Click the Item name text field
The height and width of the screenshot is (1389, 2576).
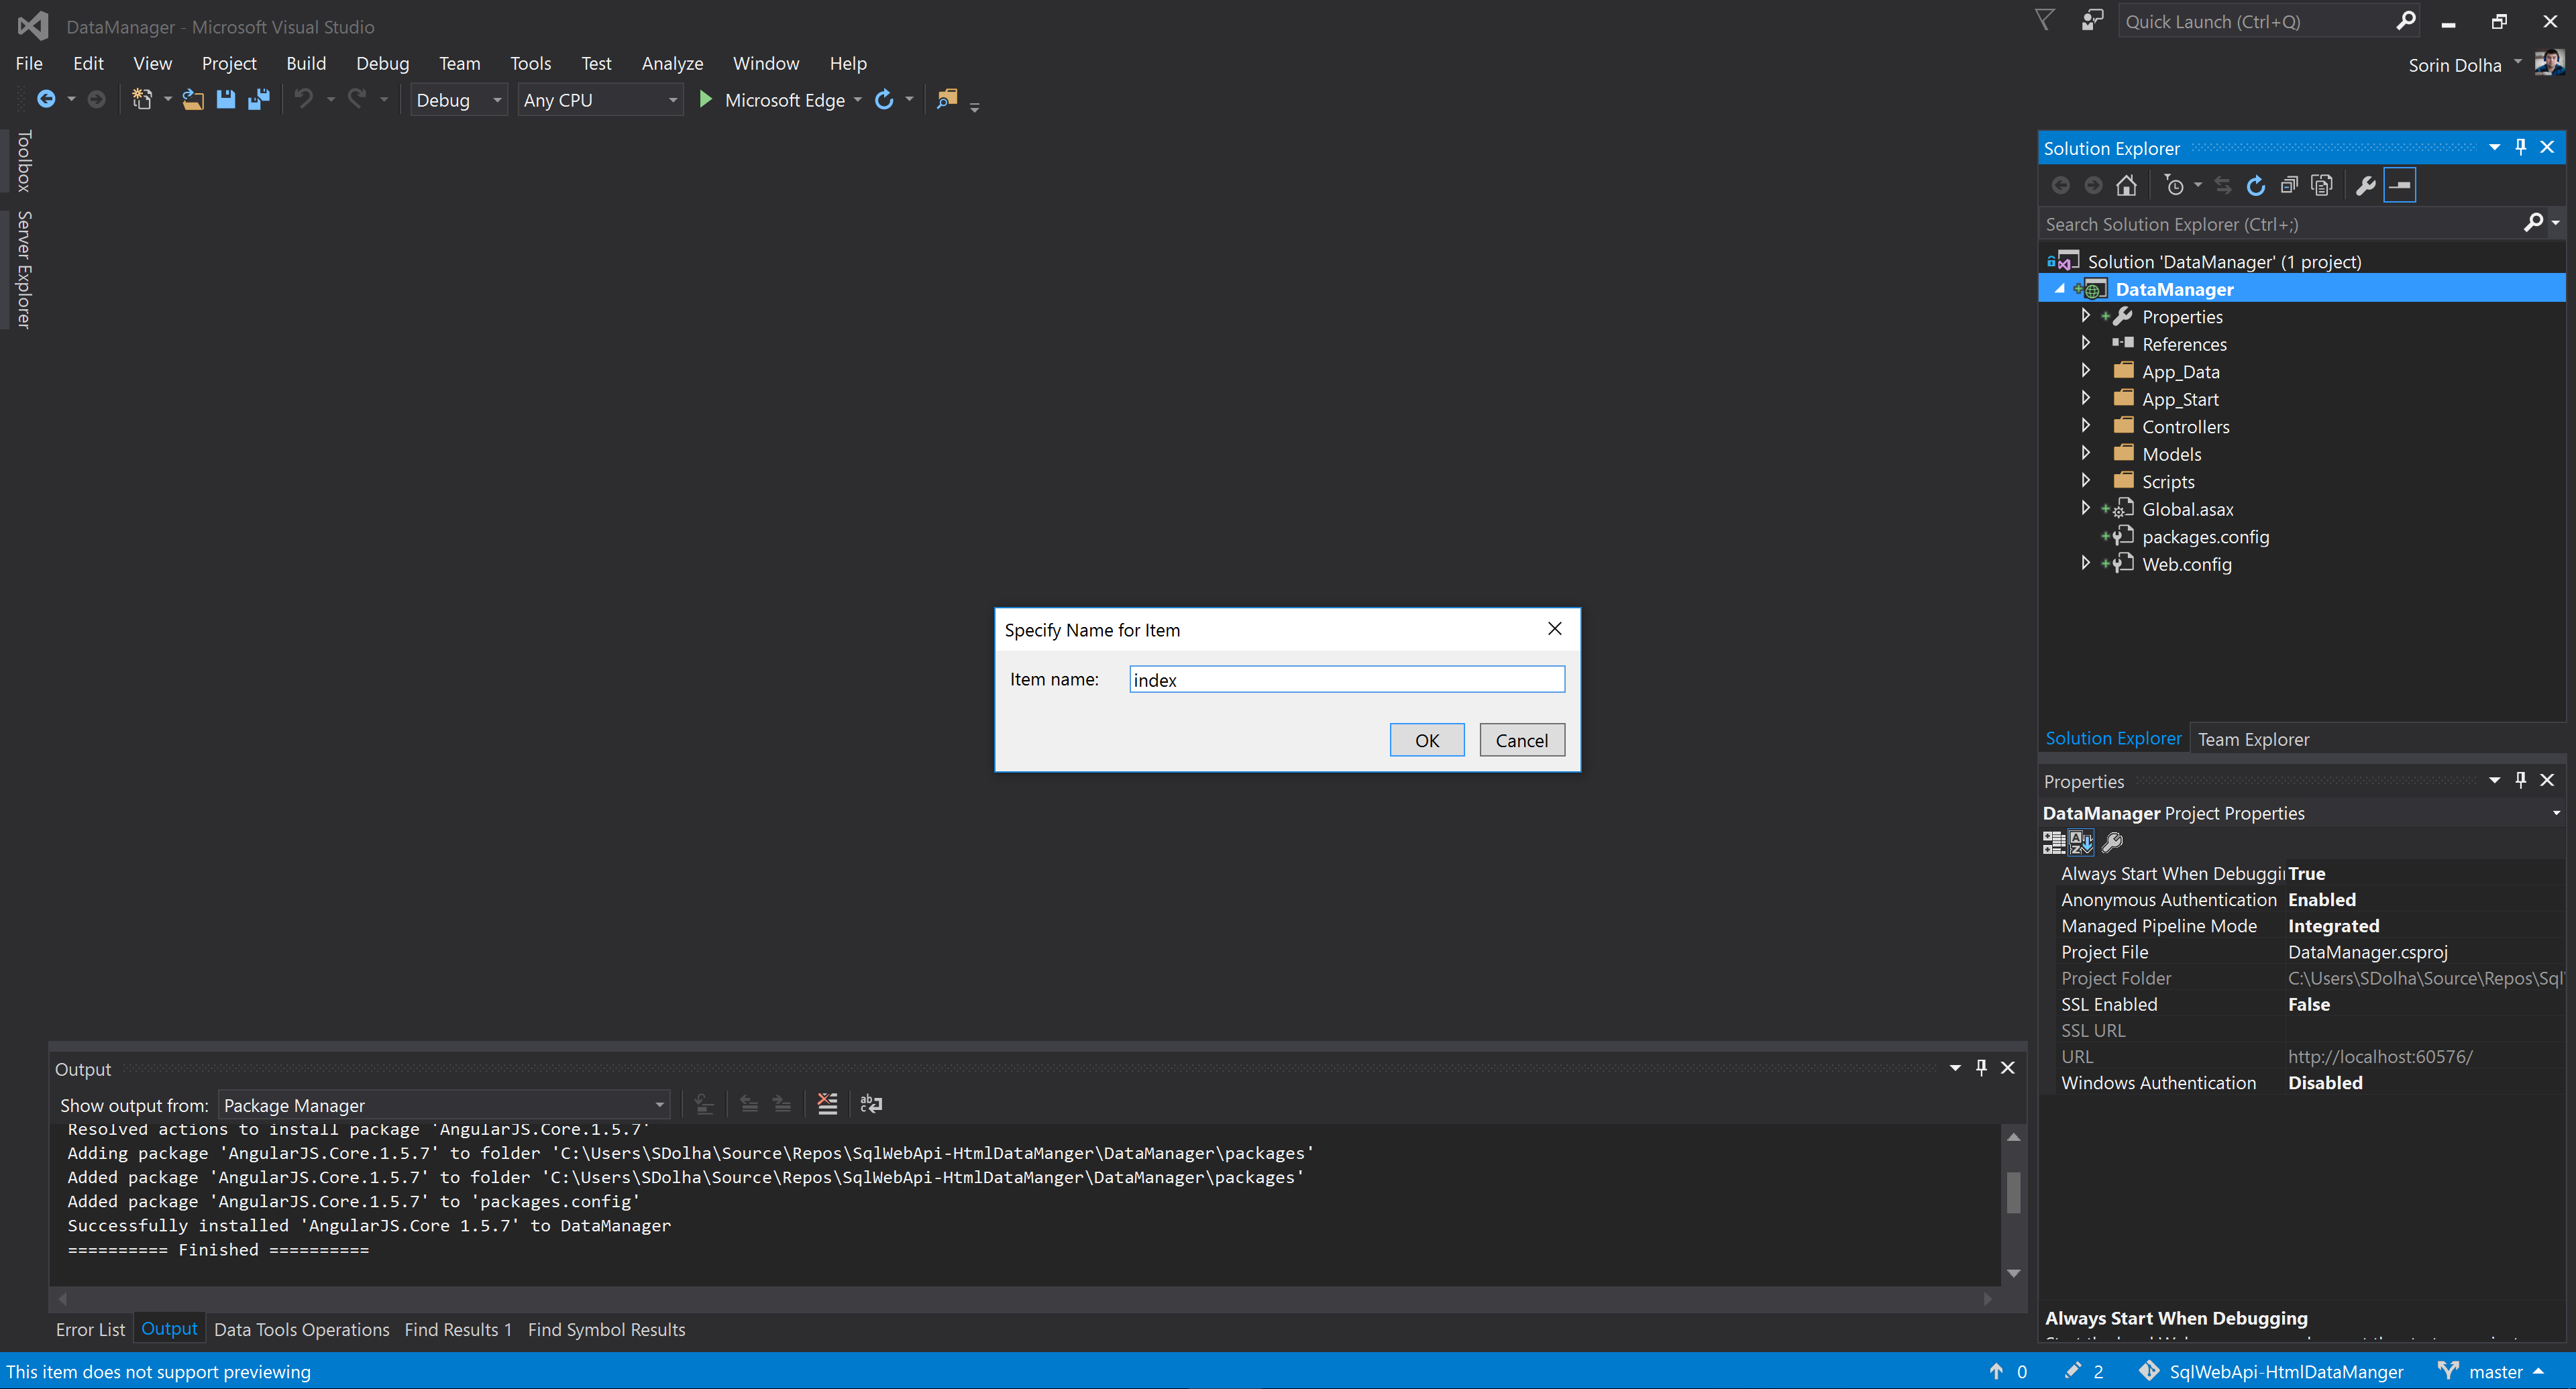click(1346, 680)
